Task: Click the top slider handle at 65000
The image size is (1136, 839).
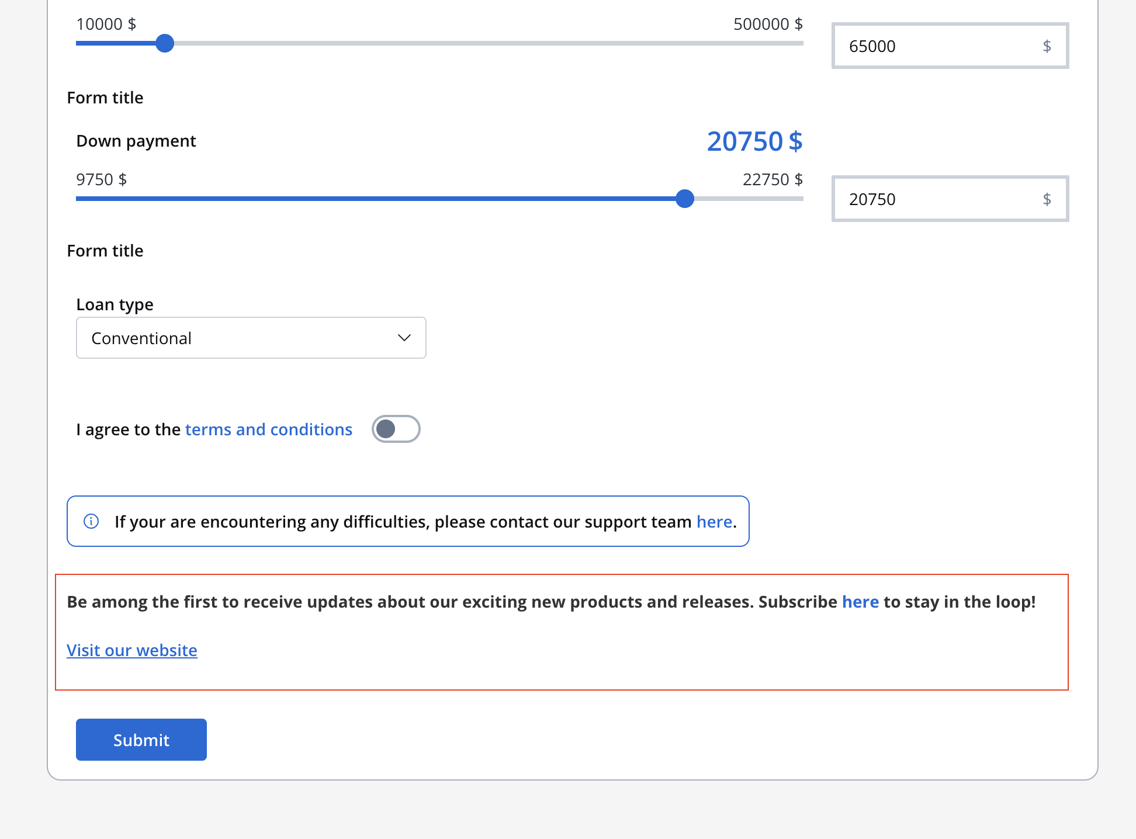Action: [165, 43]
